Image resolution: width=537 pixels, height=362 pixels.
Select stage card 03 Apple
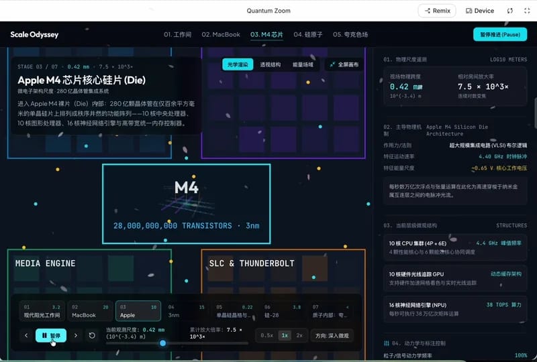click(138, 311)
